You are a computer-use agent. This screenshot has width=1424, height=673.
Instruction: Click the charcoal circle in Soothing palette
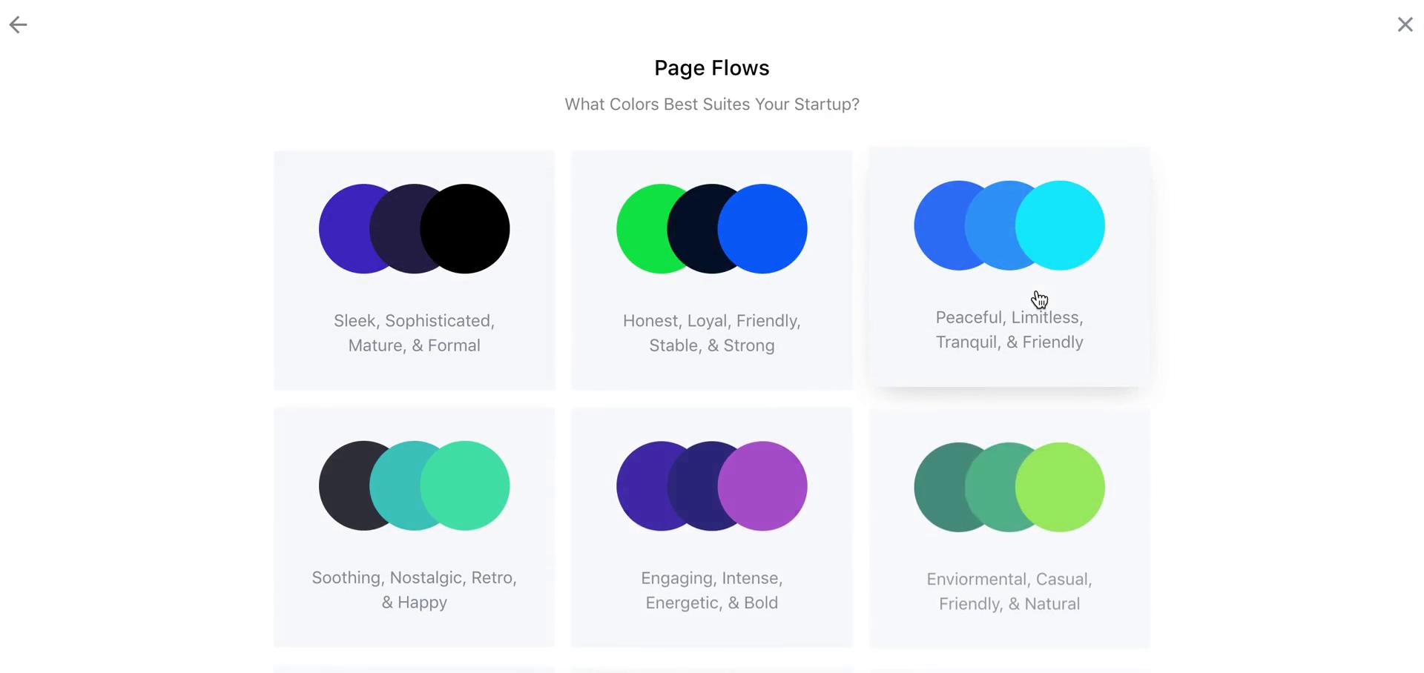[343, 485]
